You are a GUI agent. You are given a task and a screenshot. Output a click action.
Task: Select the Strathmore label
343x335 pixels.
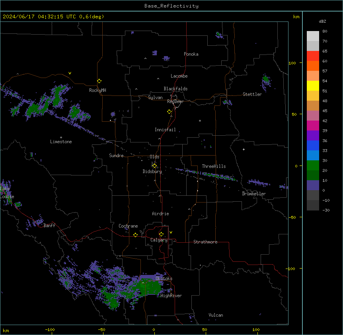pyautogui.click(x=205, y=242)
